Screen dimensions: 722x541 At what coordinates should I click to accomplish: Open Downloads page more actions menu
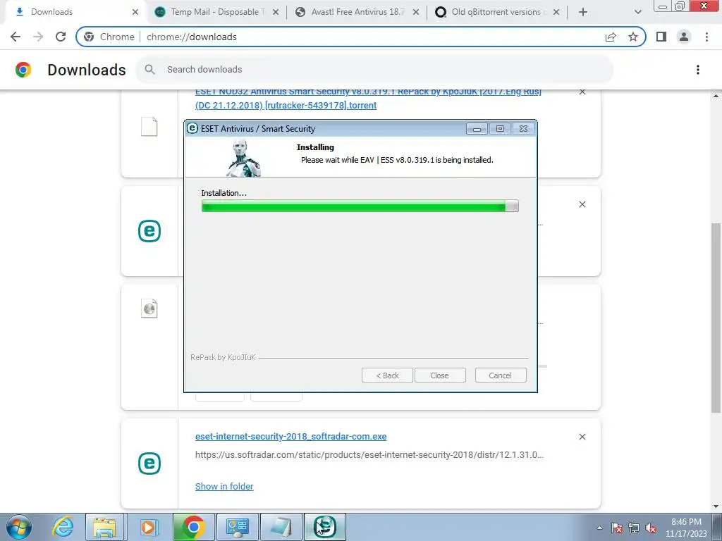tap(697, 70)
